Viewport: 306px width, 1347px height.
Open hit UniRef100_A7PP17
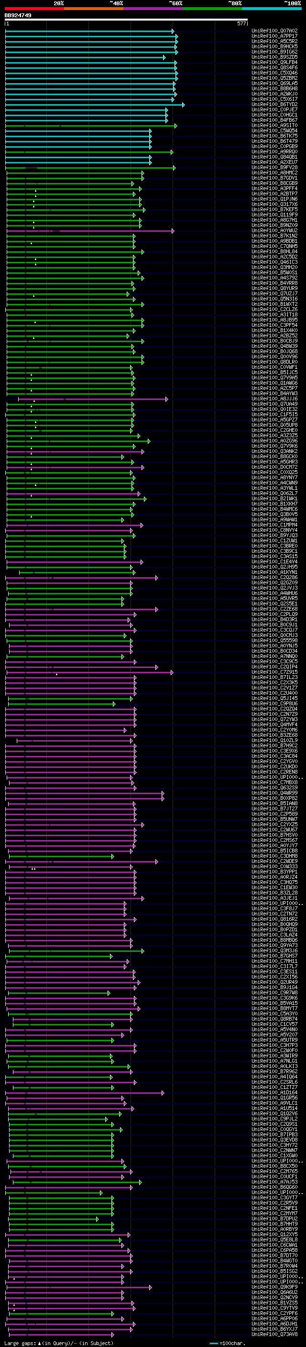[274, 36]
